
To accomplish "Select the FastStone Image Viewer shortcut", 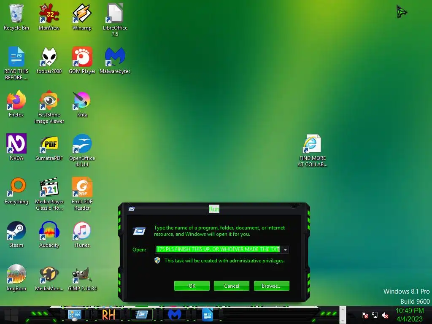I will [49, 107].
